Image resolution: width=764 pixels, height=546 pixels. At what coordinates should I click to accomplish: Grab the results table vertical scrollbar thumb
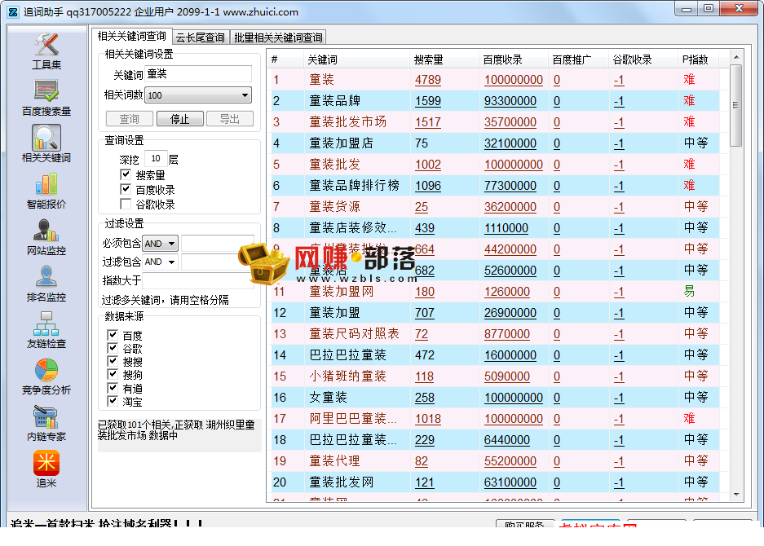click(735, 105)
